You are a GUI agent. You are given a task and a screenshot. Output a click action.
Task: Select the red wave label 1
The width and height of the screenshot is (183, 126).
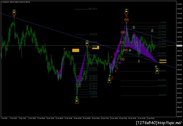(112, 57)
